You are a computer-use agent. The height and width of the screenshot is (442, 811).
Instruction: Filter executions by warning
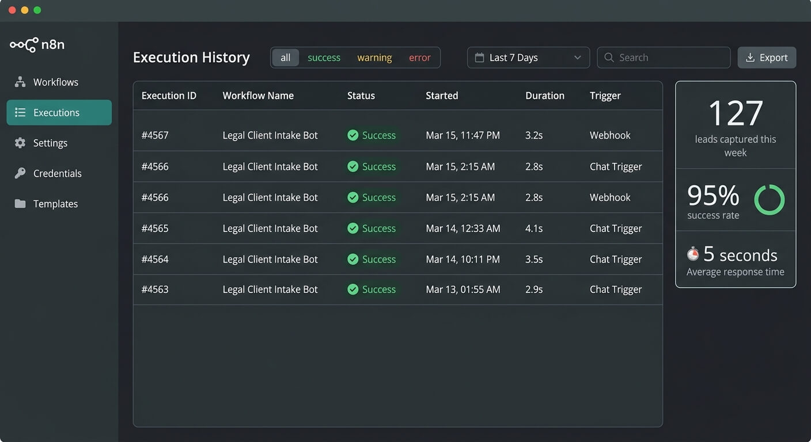pyautogui.click(x=374, y=58)
